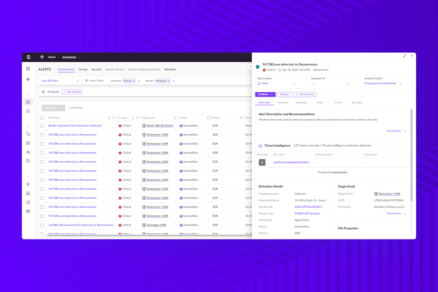Open Alert Name column options menu
Screen dimensions: 438x292
point(114,118)
